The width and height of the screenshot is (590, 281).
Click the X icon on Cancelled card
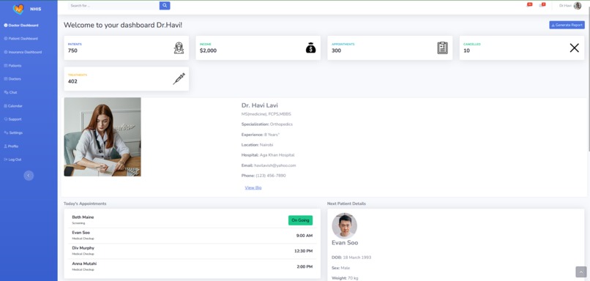[574, 48]
